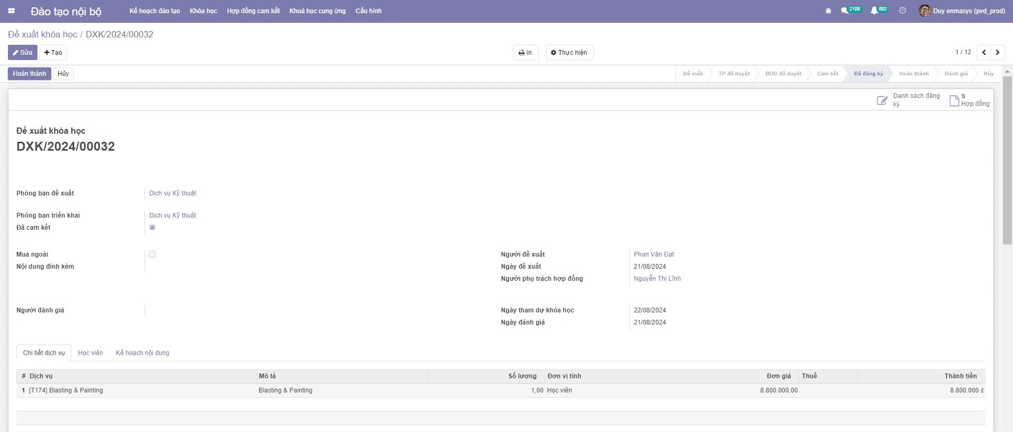Open the notifications bell icon
1013x432 pixels.
tap(874, 11)
